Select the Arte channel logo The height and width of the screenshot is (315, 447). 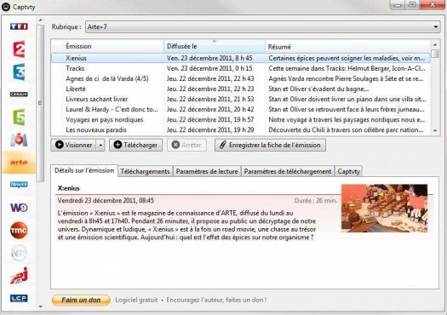[19, 163]
